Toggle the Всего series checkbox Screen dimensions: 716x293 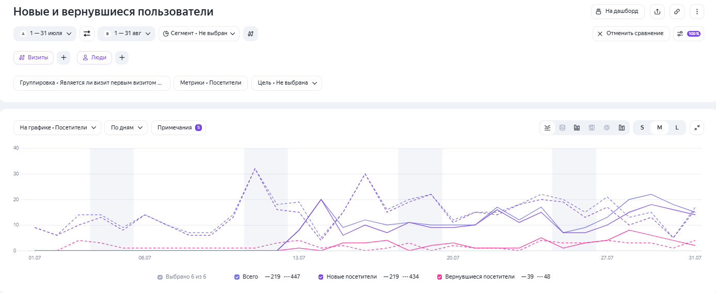pos(237,277)
